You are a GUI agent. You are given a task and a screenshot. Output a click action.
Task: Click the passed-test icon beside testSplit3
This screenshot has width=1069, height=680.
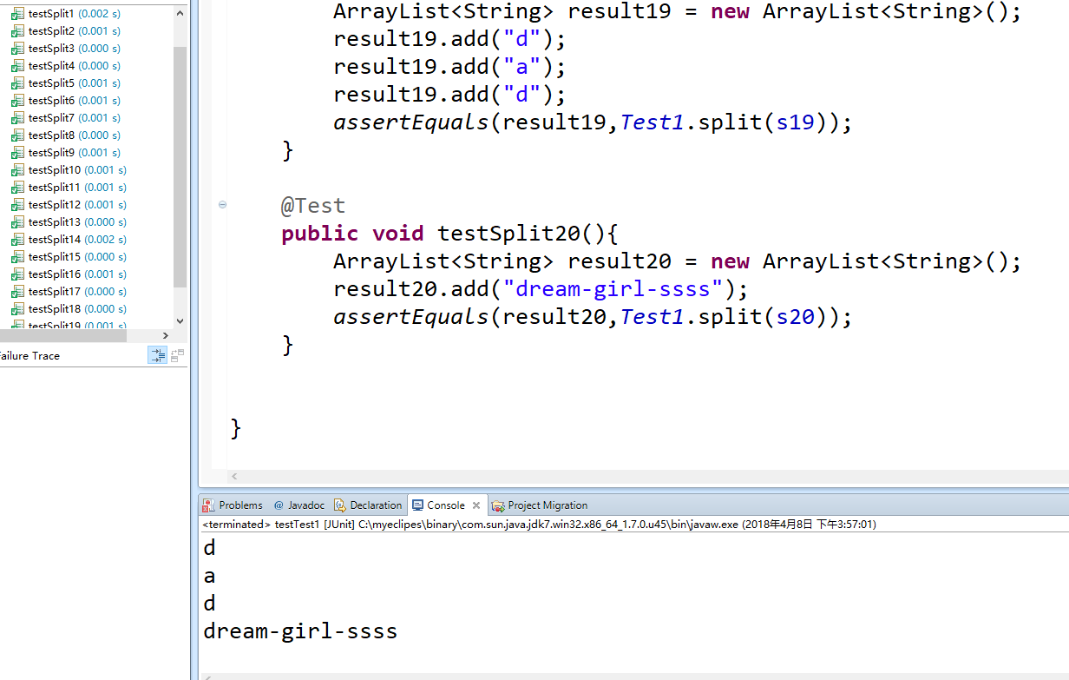pyautogui.click(x=17, y=49)
